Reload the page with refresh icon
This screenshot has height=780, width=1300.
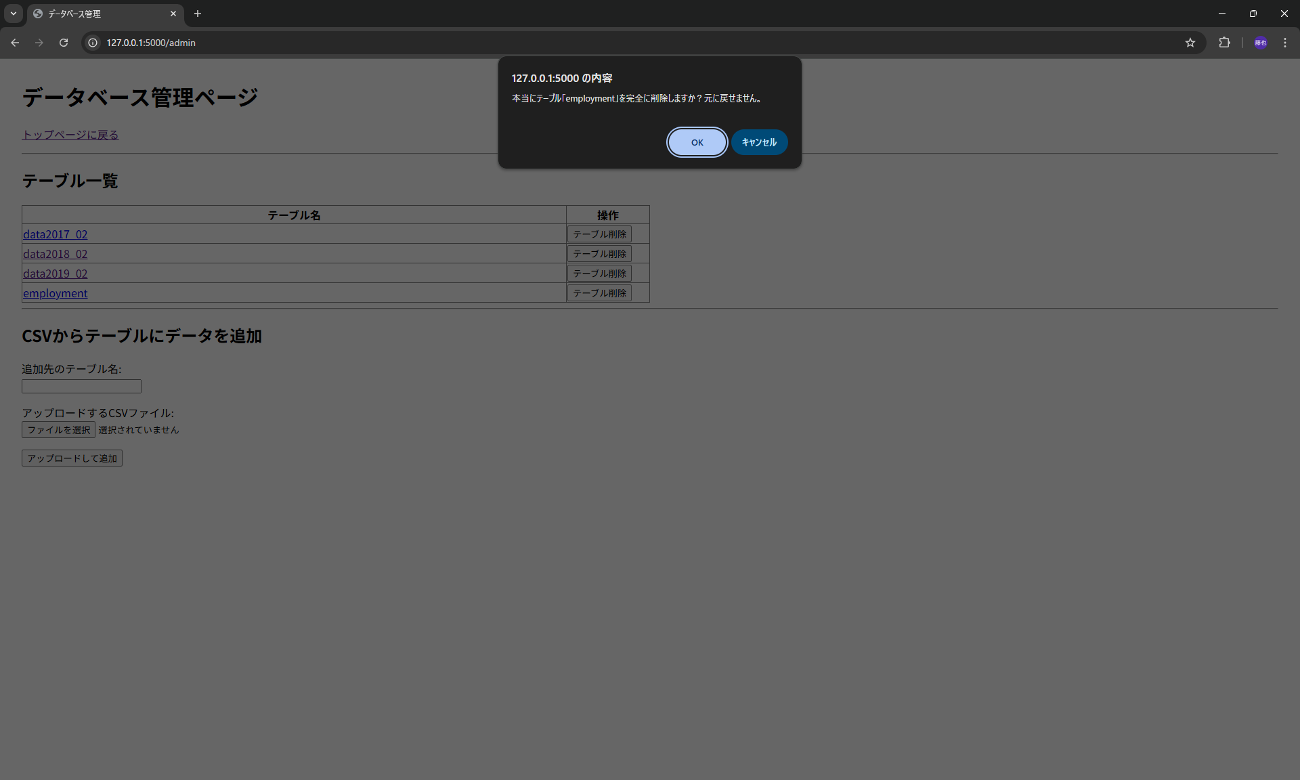tap(64, 43)
